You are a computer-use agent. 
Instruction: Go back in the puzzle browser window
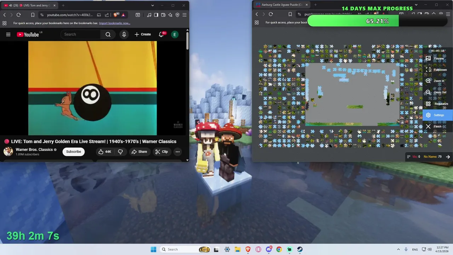[x=257, y=14]
